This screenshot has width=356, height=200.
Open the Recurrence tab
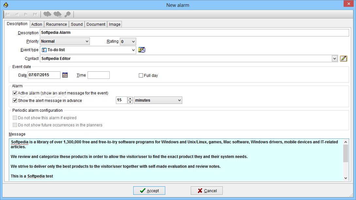tap(56, 24)
